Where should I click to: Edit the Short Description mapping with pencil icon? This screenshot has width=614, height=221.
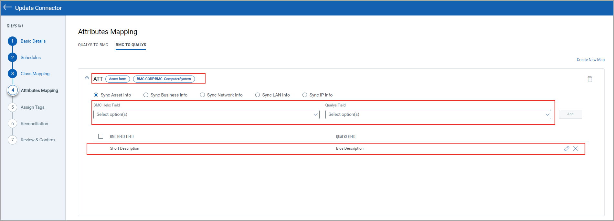(x=566, y=148)
